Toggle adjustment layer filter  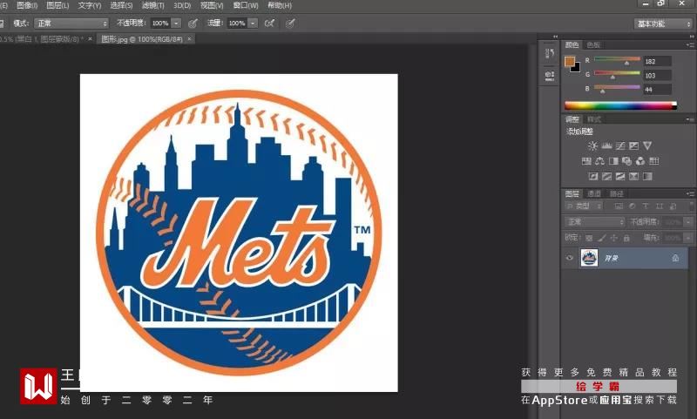pos(632,206)
